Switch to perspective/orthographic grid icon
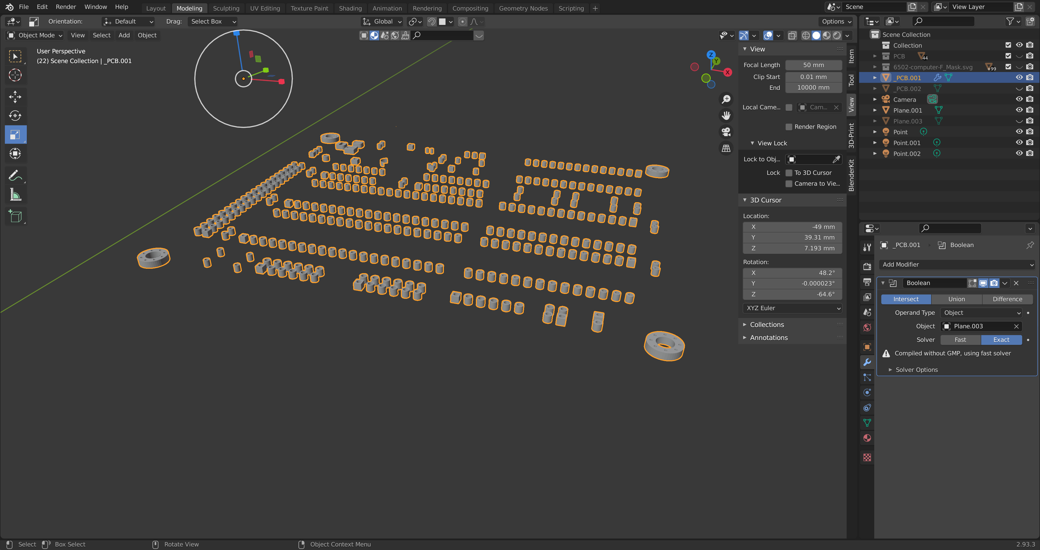This screenshot has width=1040, height=550. (x=726, y=149)
